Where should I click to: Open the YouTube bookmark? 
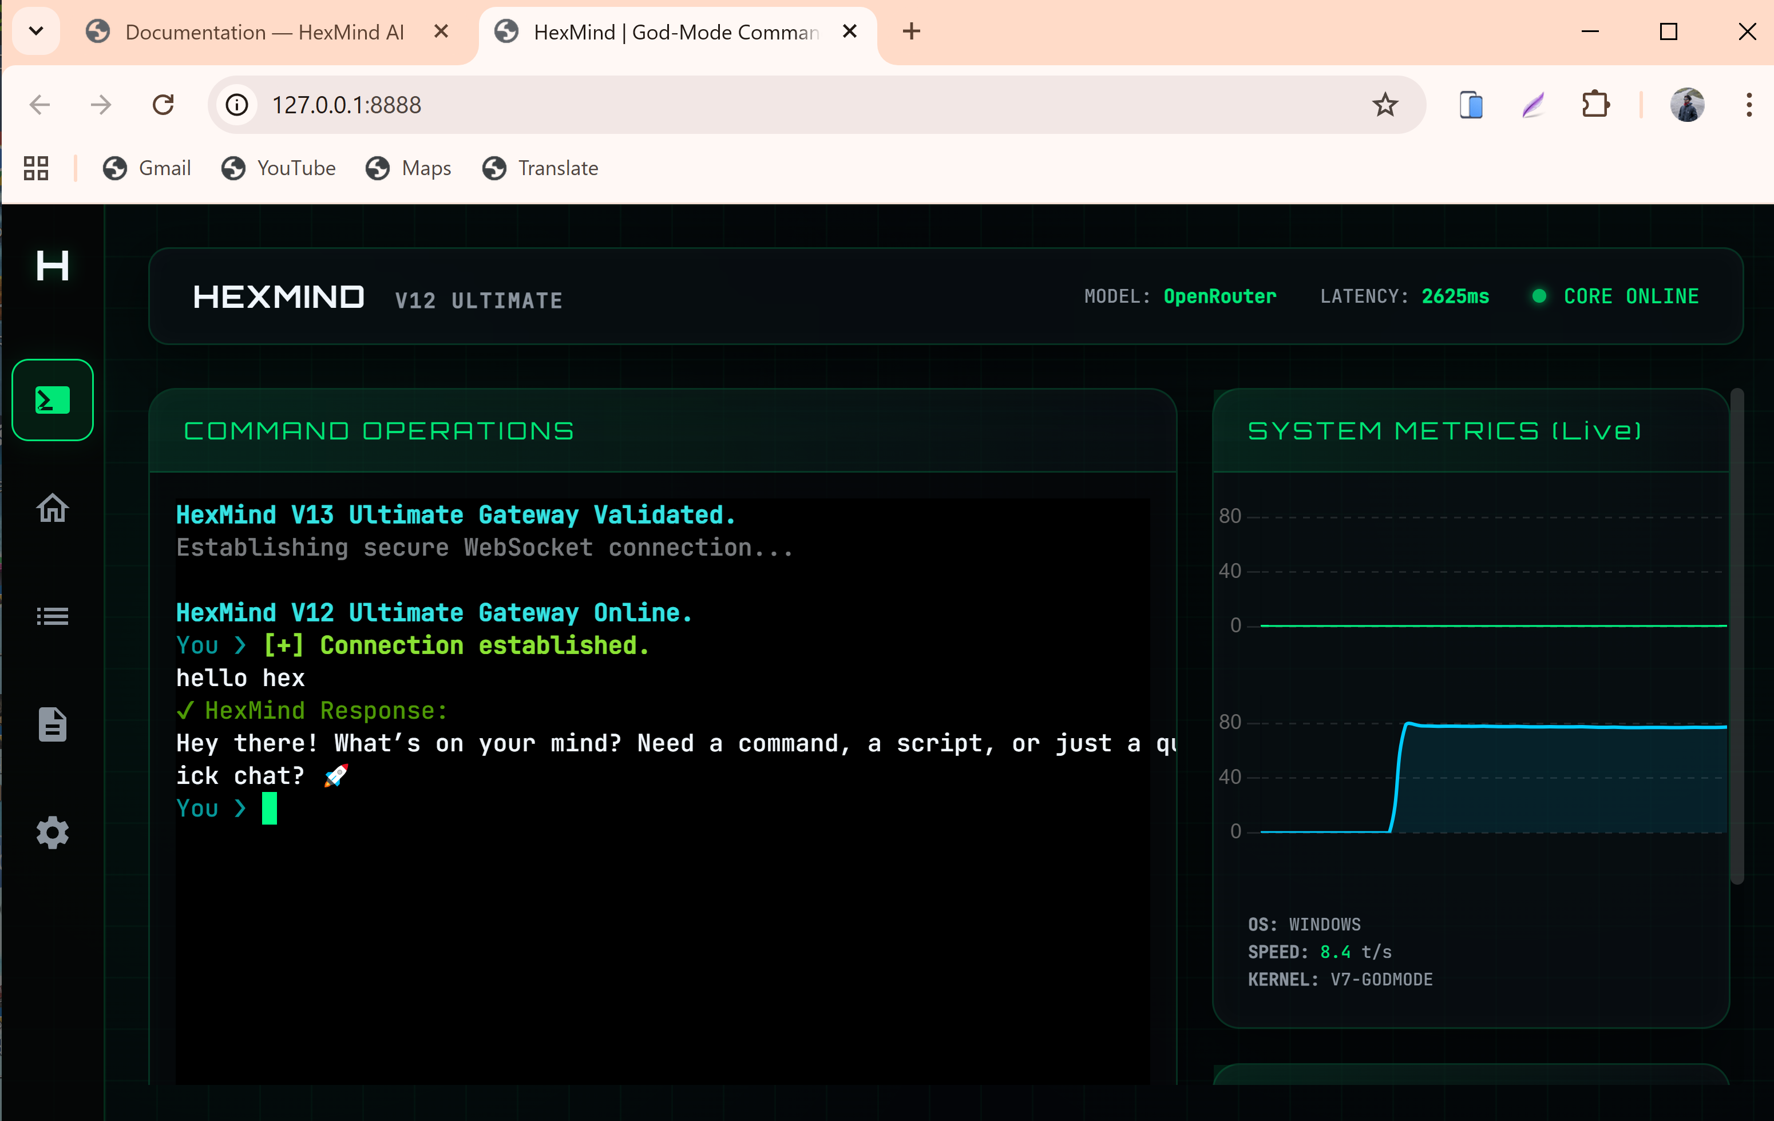[x=279, y=168]
